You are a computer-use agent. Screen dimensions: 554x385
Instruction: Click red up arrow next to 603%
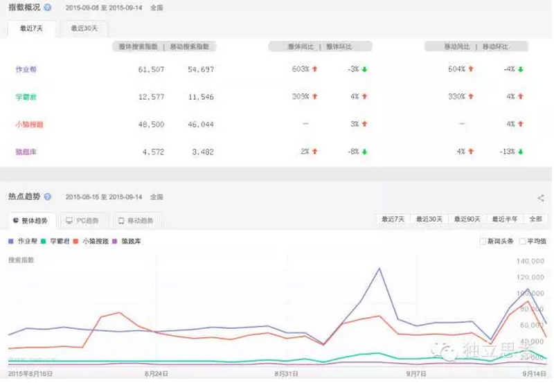coord(315,69)
